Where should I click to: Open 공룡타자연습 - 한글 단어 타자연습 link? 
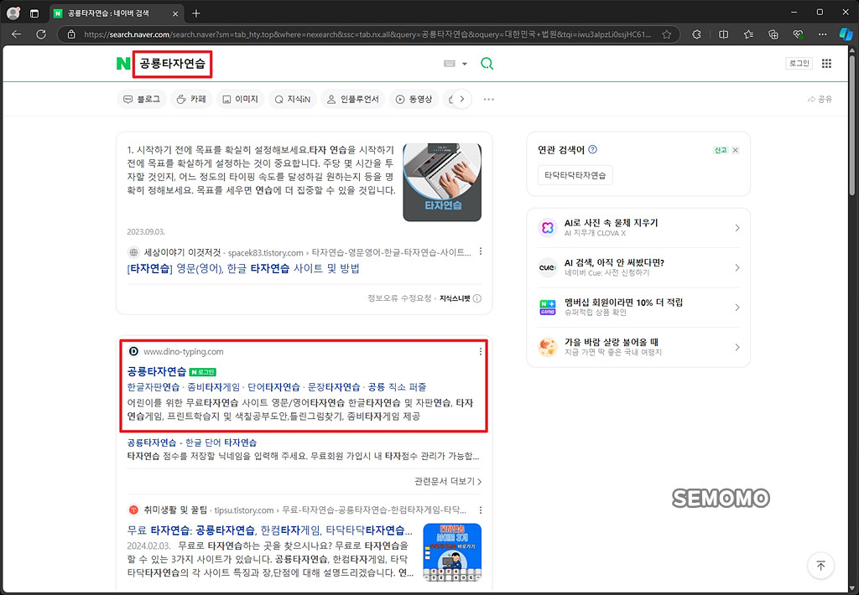[x=192, y=442]
